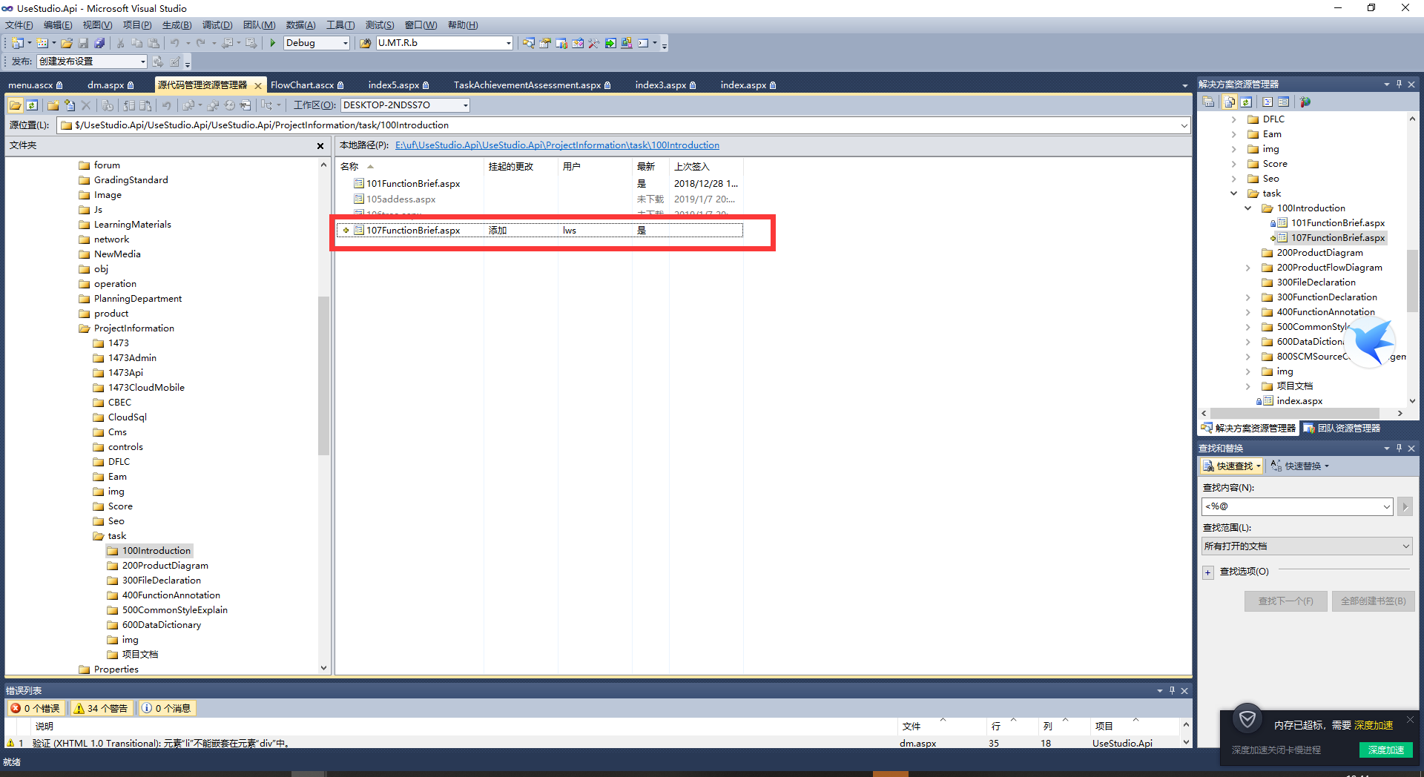The height and width of the screenshot is (777, 1424).
Task: Select the 200ProductDiagram folder in 文件夹 tree
Action: tap(165, 566)
